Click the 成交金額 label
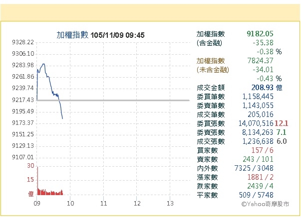 211,88
